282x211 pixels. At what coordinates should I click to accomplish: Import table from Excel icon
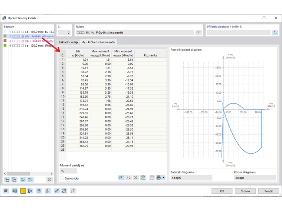(152, 178)
